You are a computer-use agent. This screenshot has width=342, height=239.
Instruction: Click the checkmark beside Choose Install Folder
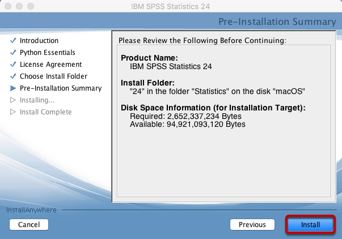coord(13,76)
